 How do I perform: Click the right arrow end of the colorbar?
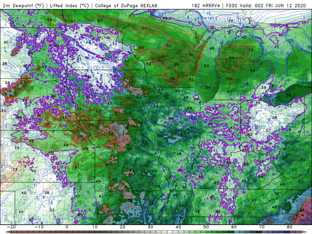tap(304, 232)
